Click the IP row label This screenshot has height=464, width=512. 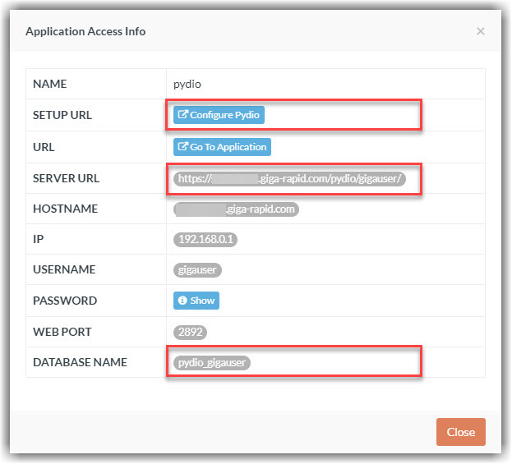pyautogui.click(x=38, y=239)
